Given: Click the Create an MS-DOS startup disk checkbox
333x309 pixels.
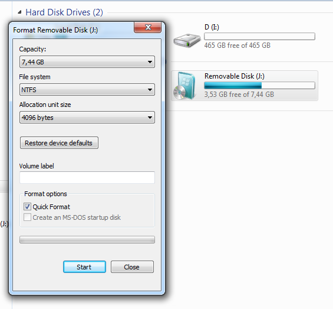Looking at the screenshot, I should pyautogui.click(x=27, y=217).
